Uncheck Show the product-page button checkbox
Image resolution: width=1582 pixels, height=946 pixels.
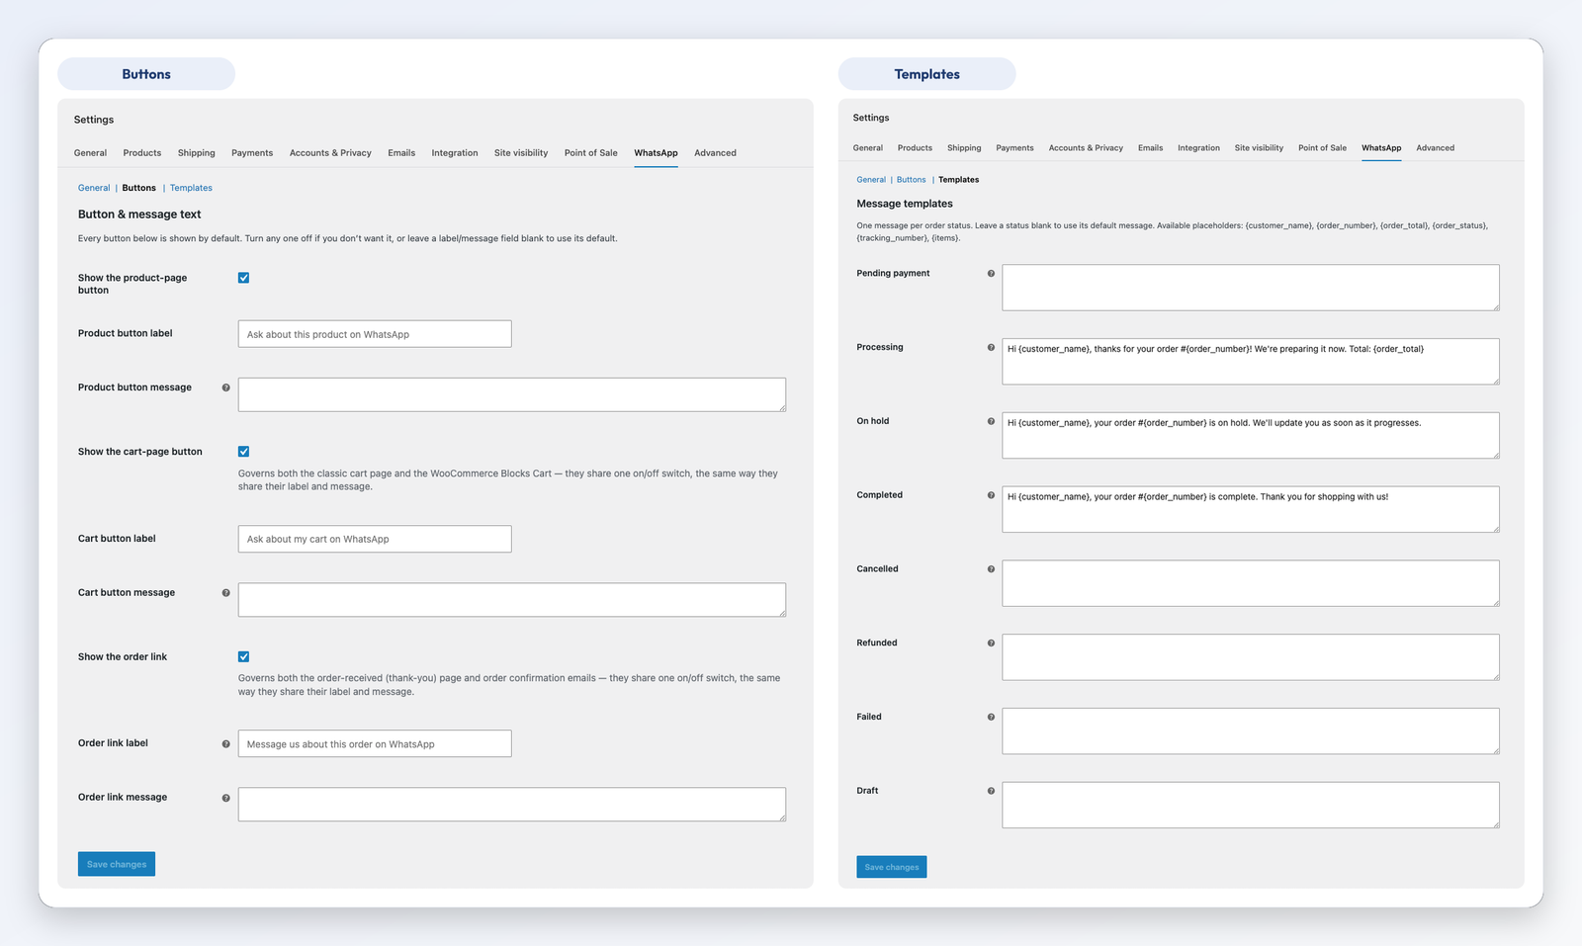(243, 278)
